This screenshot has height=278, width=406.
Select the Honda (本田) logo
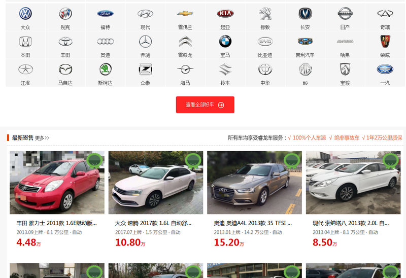(x=25, y=42)
